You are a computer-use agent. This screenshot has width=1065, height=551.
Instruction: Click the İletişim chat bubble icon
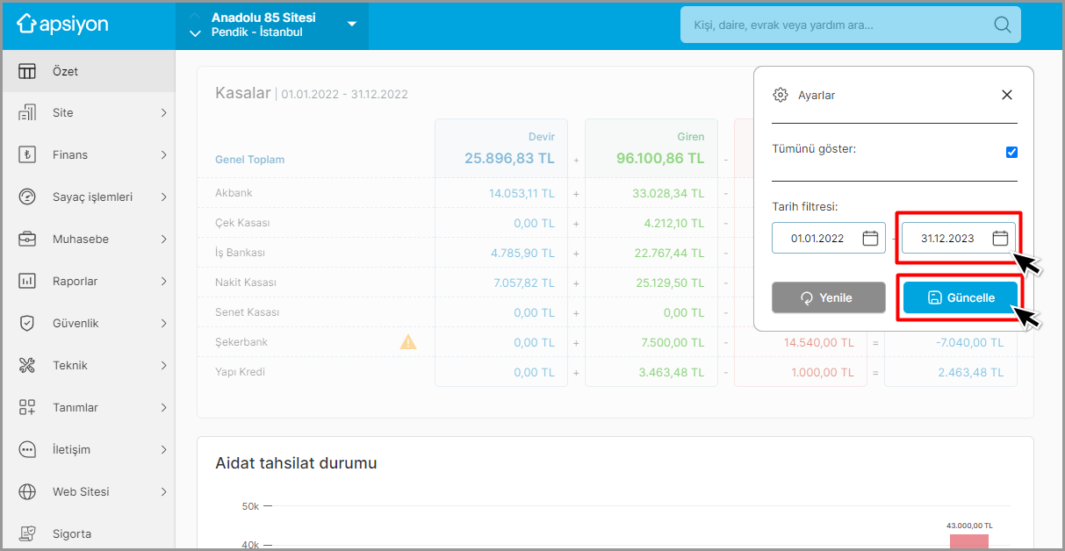27,449
